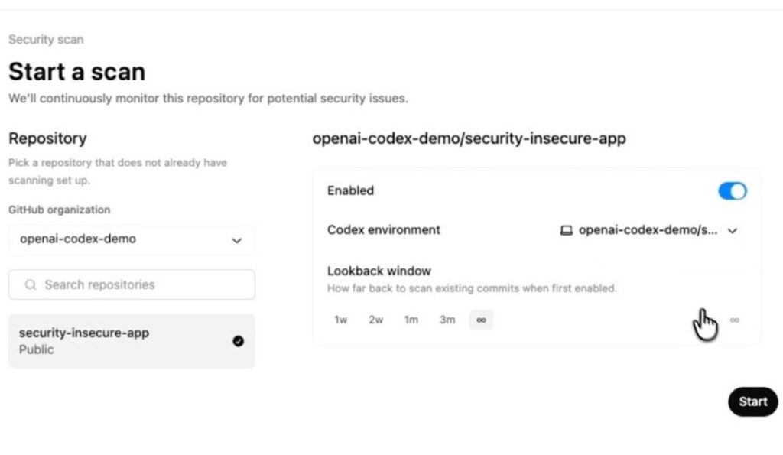Switch lookback window to 1m

coord(411,320)
